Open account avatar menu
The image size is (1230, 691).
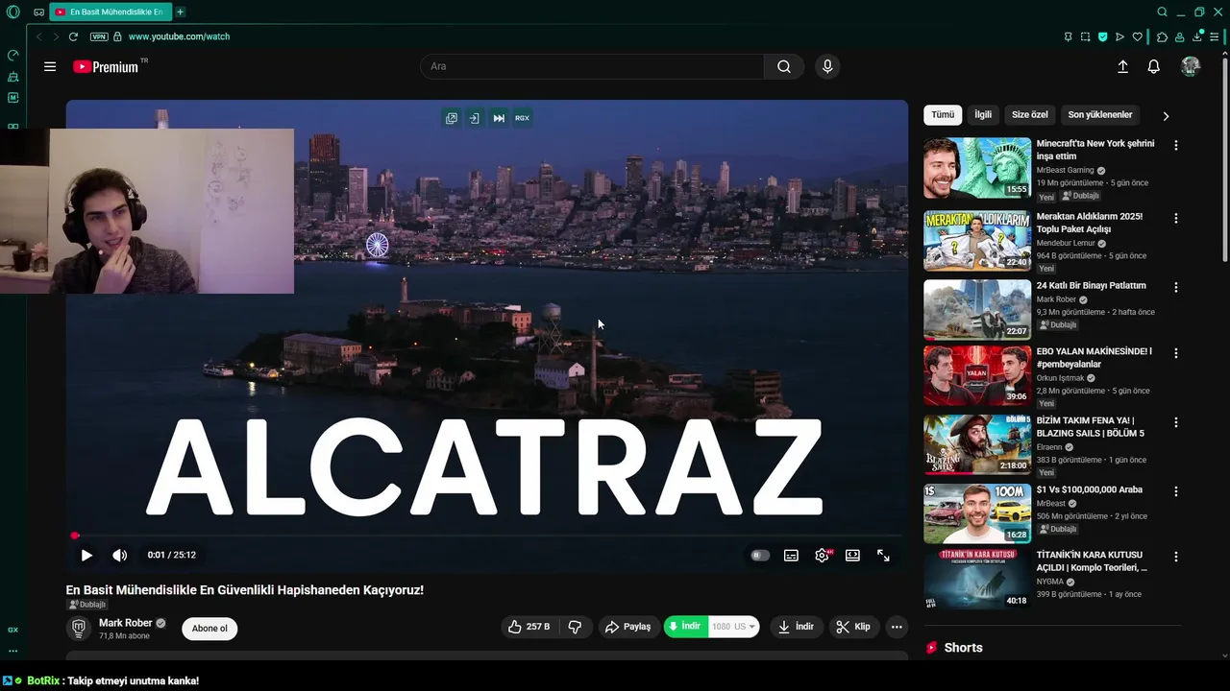click(x=1191, y=66)
